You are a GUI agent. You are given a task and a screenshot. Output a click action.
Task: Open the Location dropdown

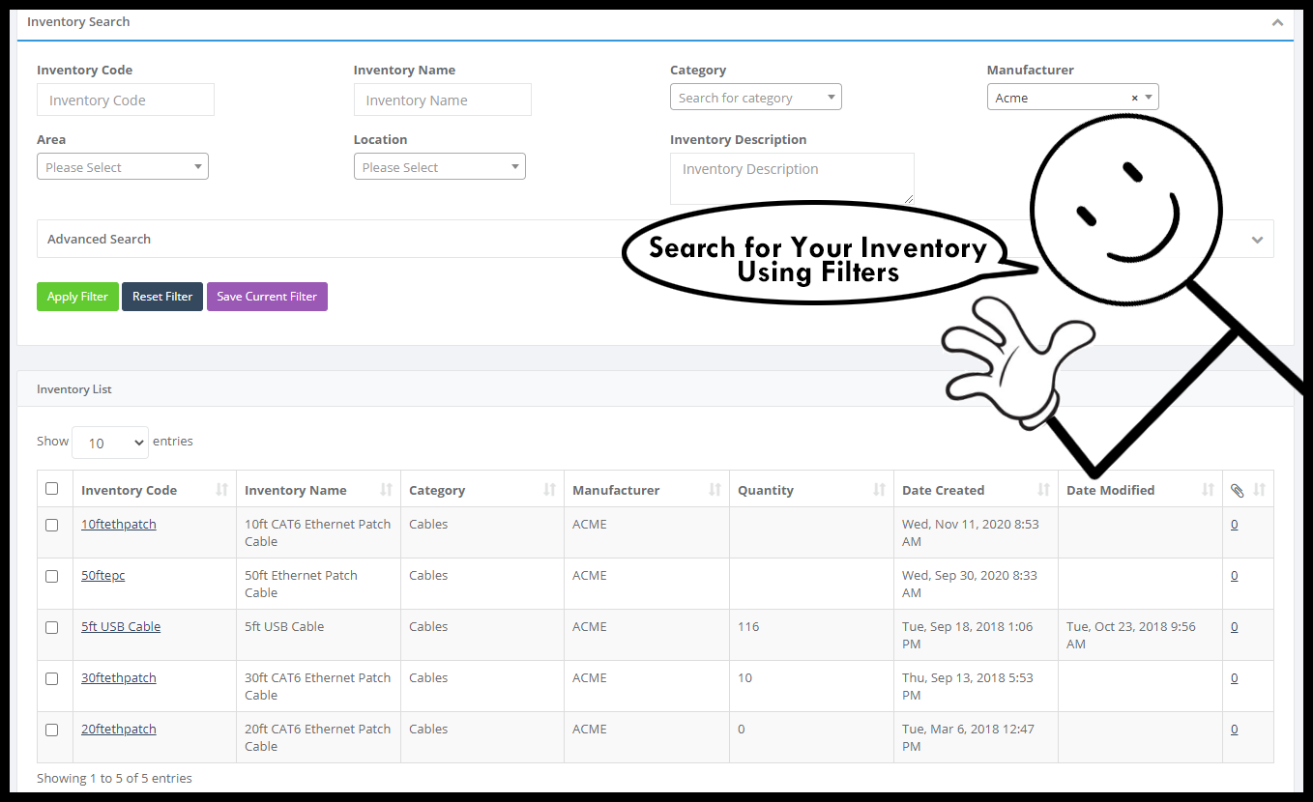(439, 166)
